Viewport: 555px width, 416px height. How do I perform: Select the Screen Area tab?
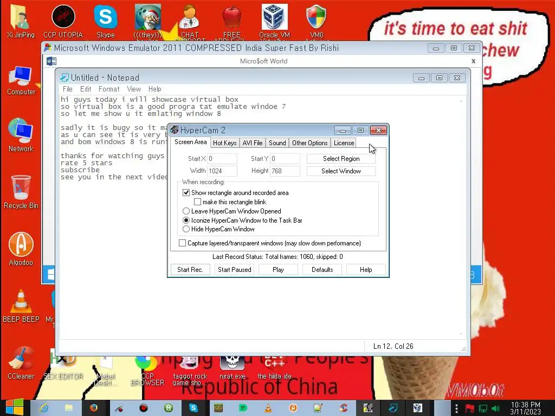[190, 142]
